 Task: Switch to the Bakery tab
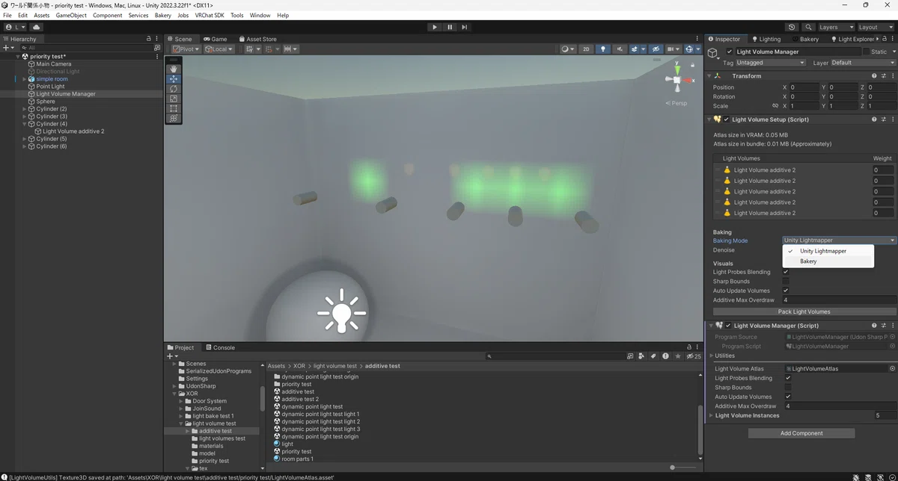click(x=804, y=39)
